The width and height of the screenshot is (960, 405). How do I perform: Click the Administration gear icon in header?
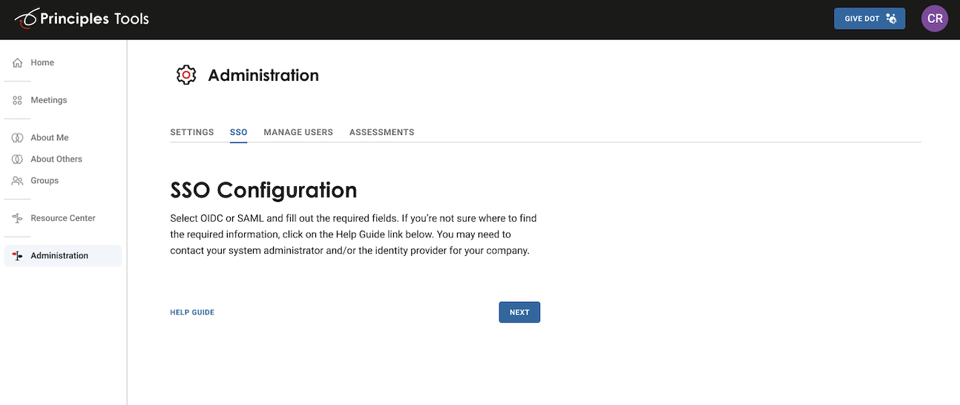click(186, 75)
